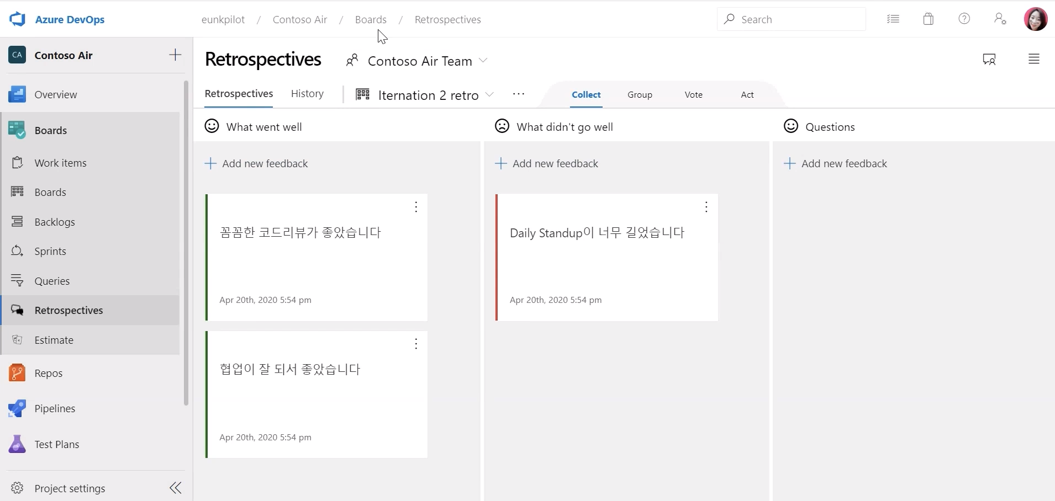The width and height of the screenshot is (1055, 501).
Task: Click the Contoso Air project CA avatar
Action: 17,55
